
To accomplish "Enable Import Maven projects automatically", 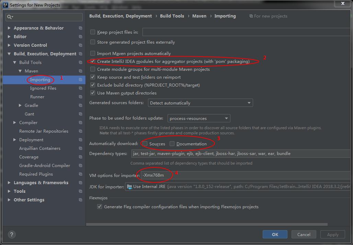I will [92, 53].
